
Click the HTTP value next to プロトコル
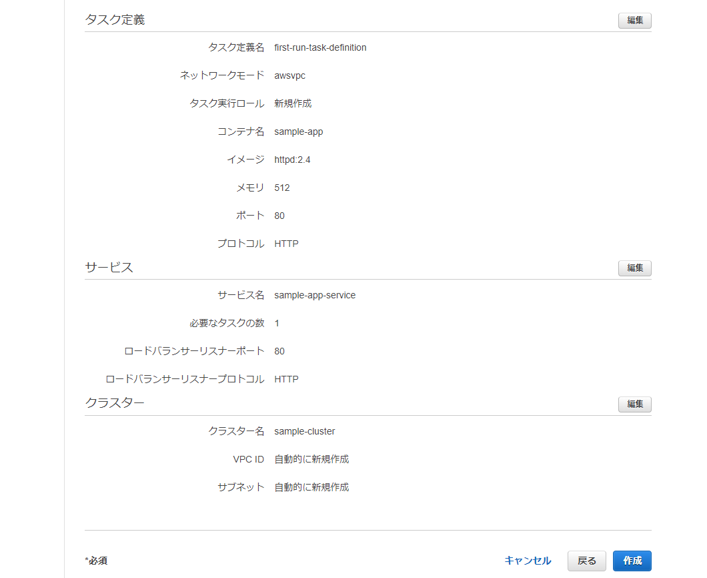point(286,244)
